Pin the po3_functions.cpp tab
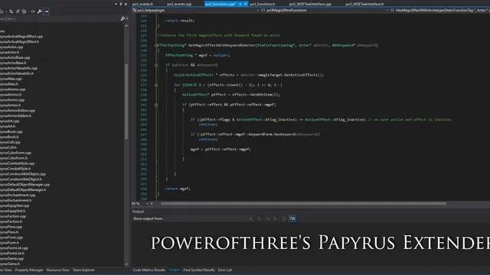Viewport: 490px width, 275px height. pos(240,4)
